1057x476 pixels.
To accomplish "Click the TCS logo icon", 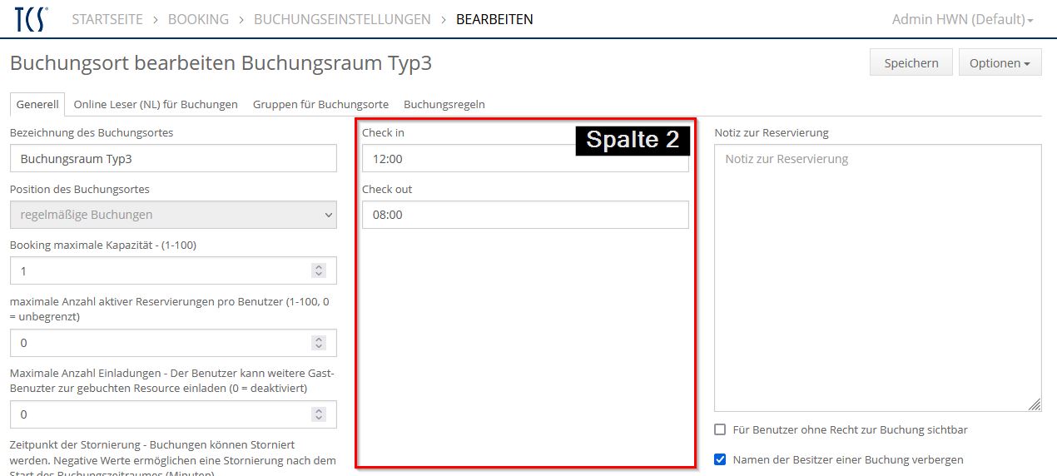I will coord(32,19).
